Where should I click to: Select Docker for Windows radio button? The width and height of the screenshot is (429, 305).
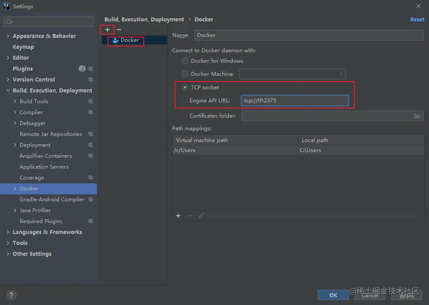coord(185,61)
